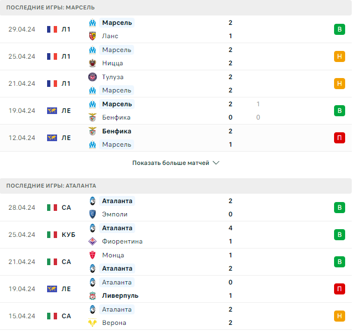Select the Последние игры: Аталанта header
354x331 pixels.
point(51,186)
